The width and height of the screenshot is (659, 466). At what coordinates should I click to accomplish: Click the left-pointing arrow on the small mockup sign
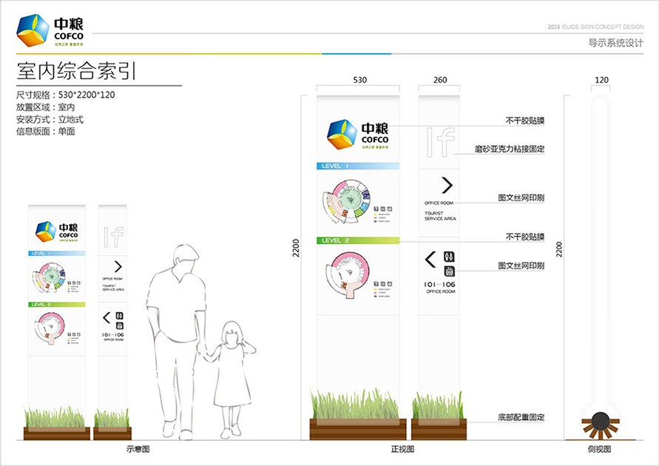[x=107, y=317]
